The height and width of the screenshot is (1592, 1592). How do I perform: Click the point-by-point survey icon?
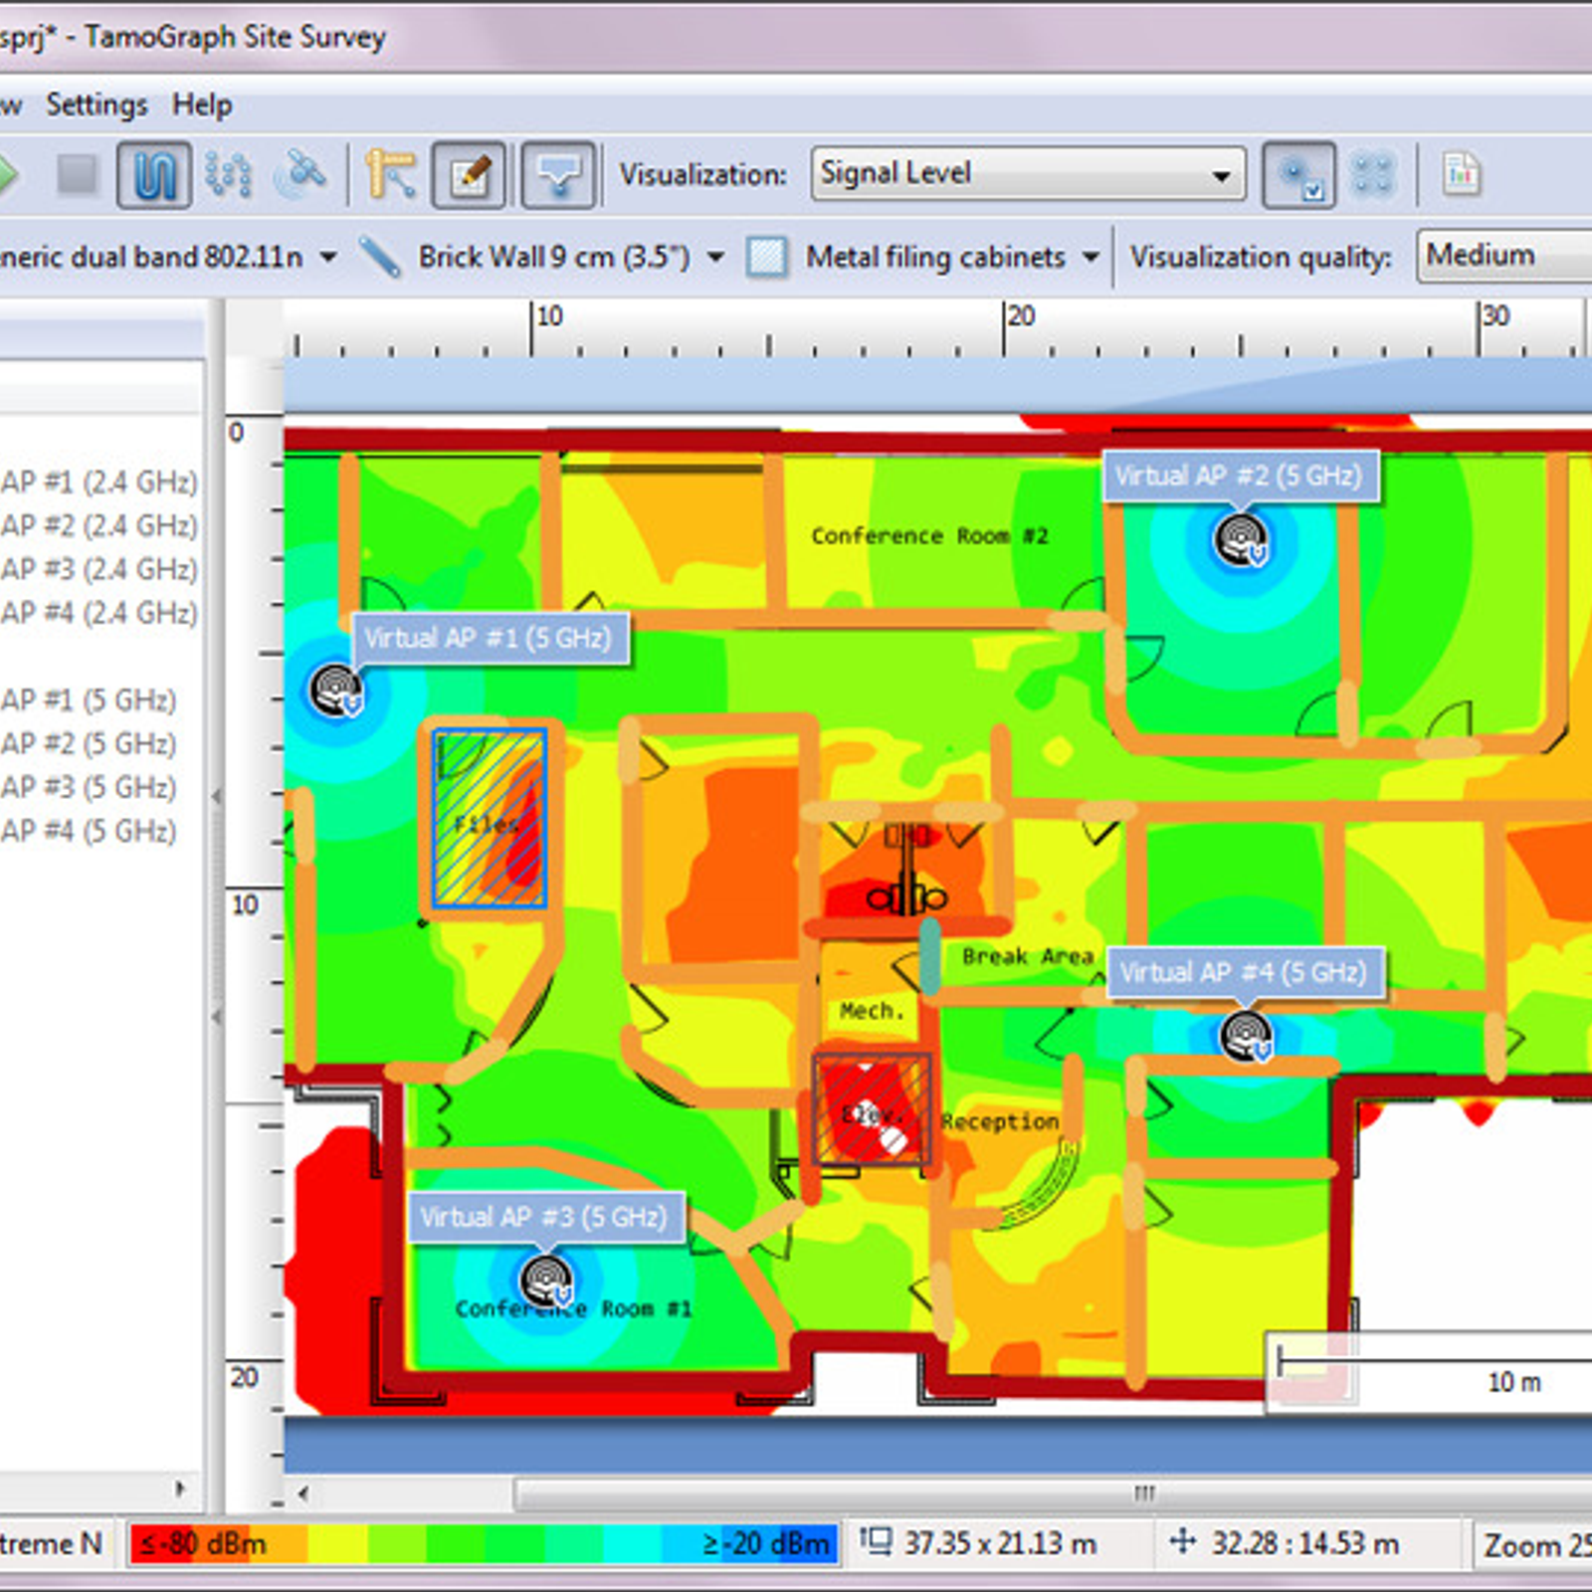[226, 174]
